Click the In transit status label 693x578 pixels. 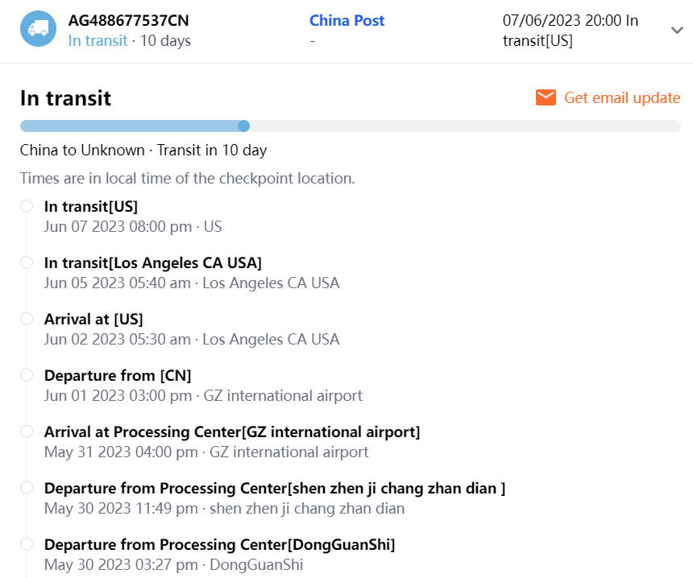click(x=98, y=40)
